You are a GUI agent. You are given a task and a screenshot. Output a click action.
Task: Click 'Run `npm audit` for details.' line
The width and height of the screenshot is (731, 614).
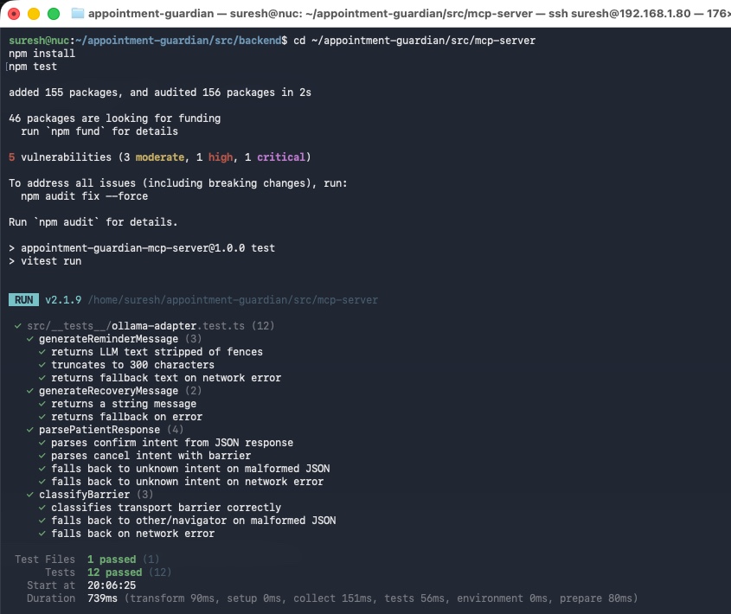[93, 222]
